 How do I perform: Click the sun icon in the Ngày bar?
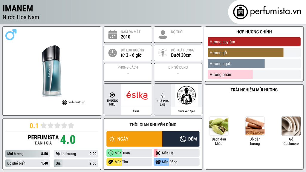[112, 139]
